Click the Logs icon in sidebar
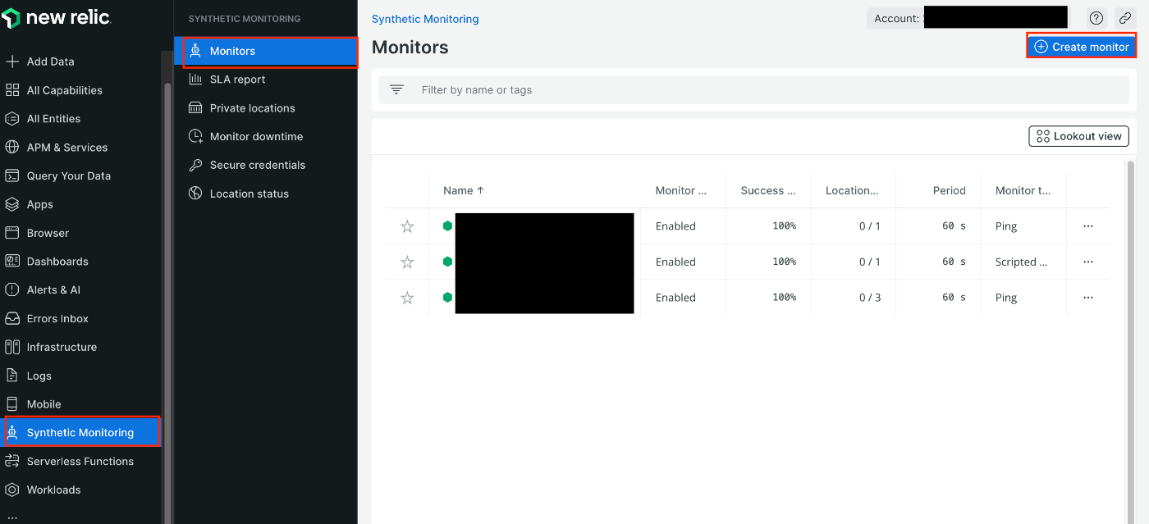1149x524 pixels. 12,376
